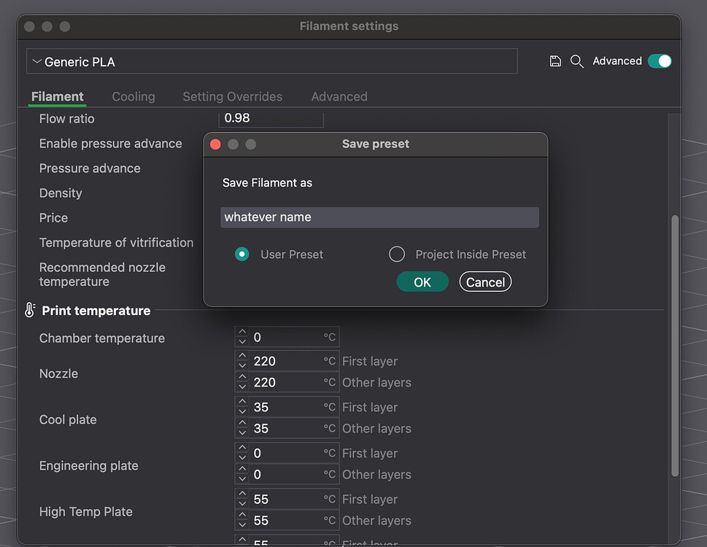Increase High Temp Plate Other layers temperature
The image size is (707, 547).
(242, 515)
